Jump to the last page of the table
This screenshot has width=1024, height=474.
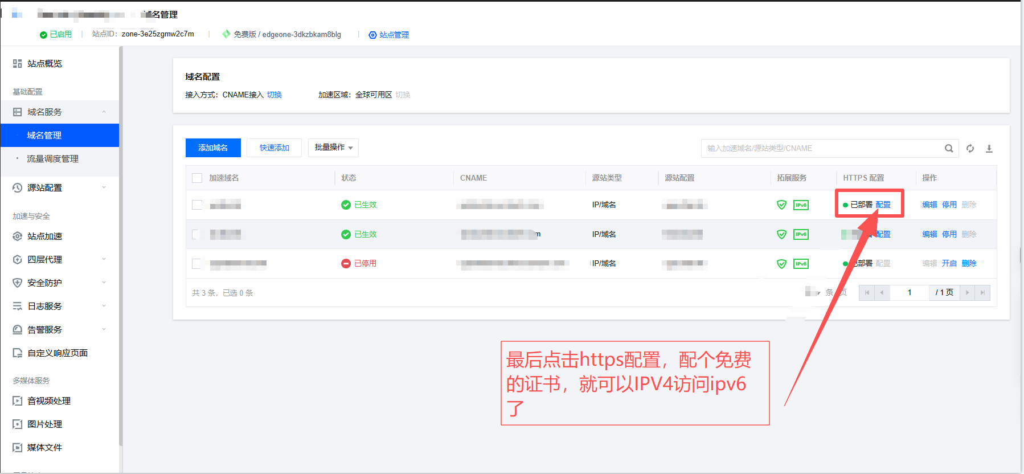tap(982, 293)
